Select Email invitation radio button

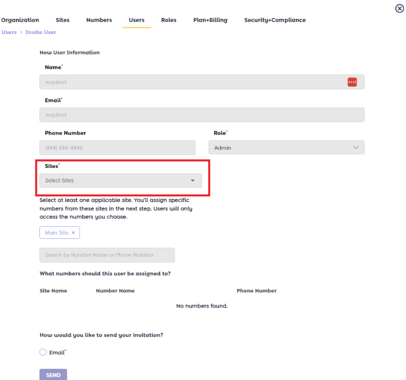click(43, 352)
